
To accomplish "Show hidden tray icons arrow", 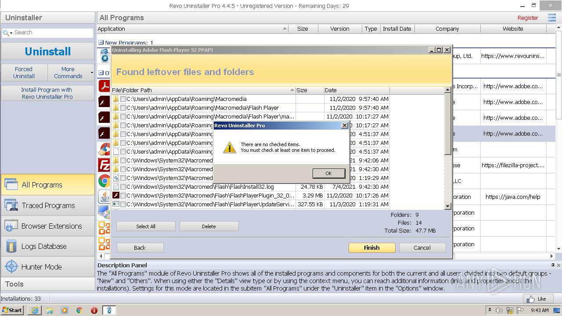I will (x=490, y=310).
